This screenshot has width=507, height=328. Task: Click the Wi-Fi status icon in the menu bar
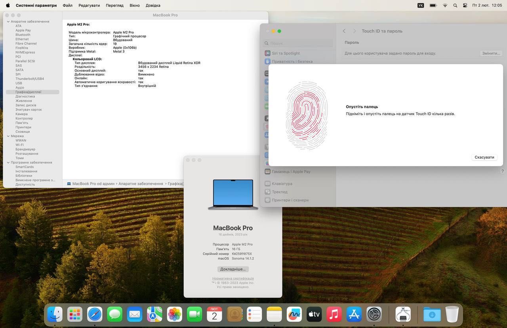pos(445,5)
